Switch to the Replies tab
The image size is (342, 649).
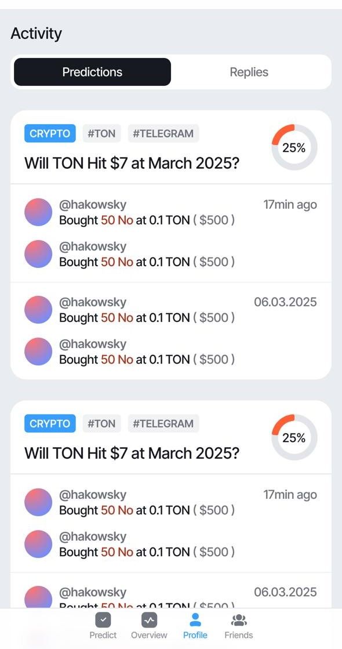(249, 72)
